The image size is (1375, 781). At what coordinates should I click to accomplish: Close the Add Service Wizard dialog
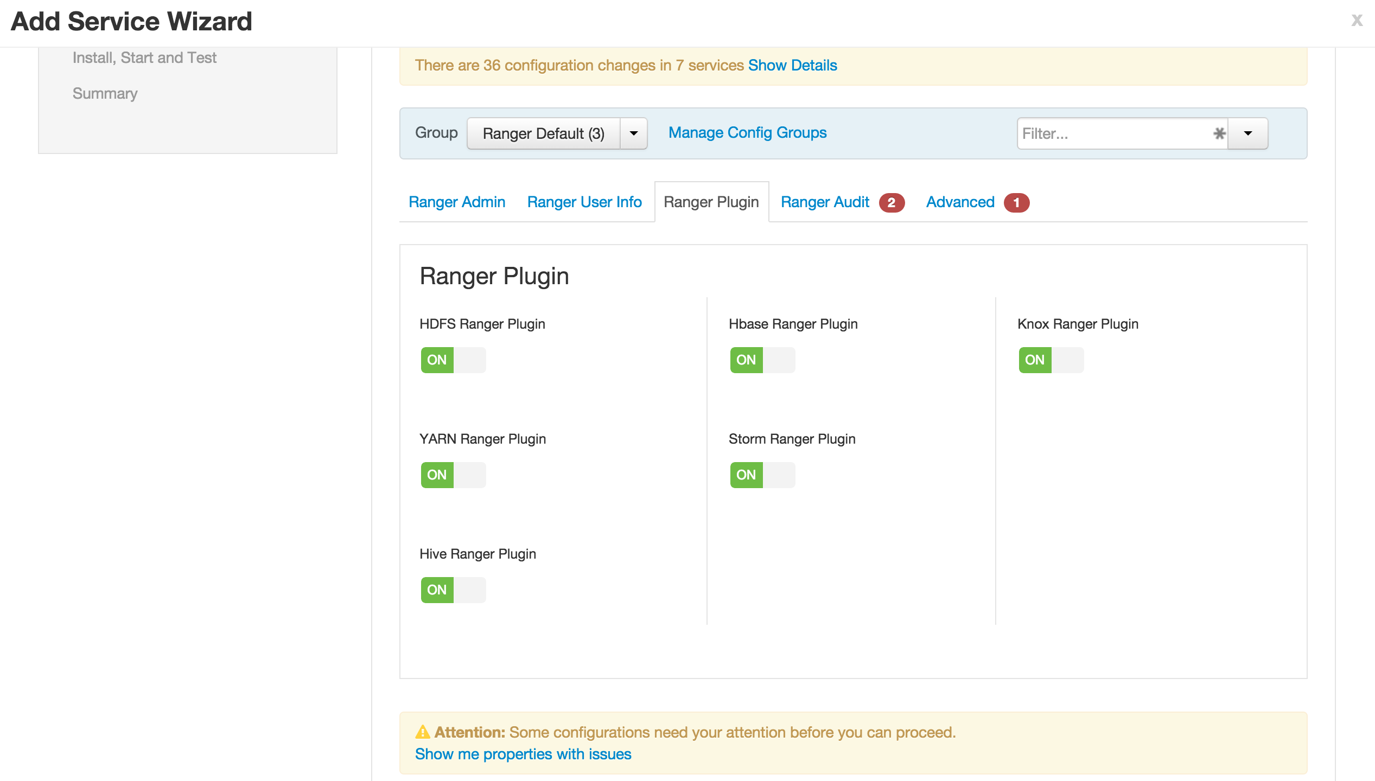(x=1357, y=21)
